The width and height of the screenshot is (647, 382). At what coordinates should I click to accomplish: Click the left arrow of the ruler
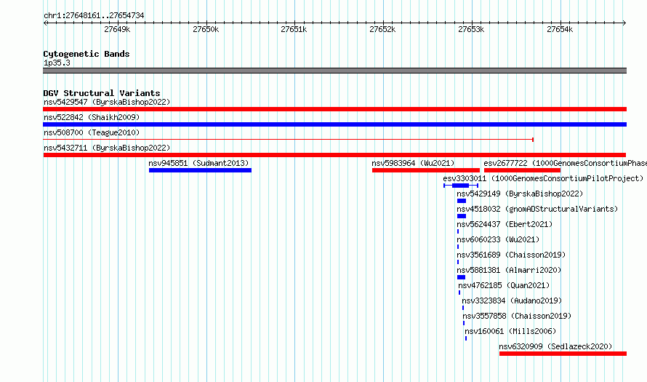[x=45, y=23]
